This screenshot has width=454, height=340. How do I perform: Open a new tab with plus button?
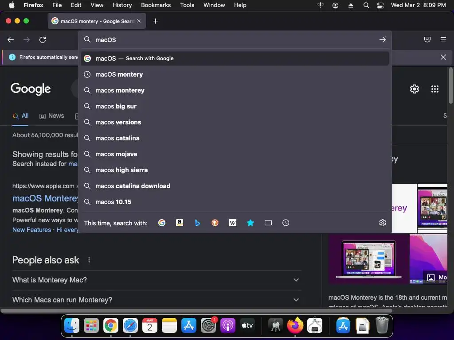[156, 21]
